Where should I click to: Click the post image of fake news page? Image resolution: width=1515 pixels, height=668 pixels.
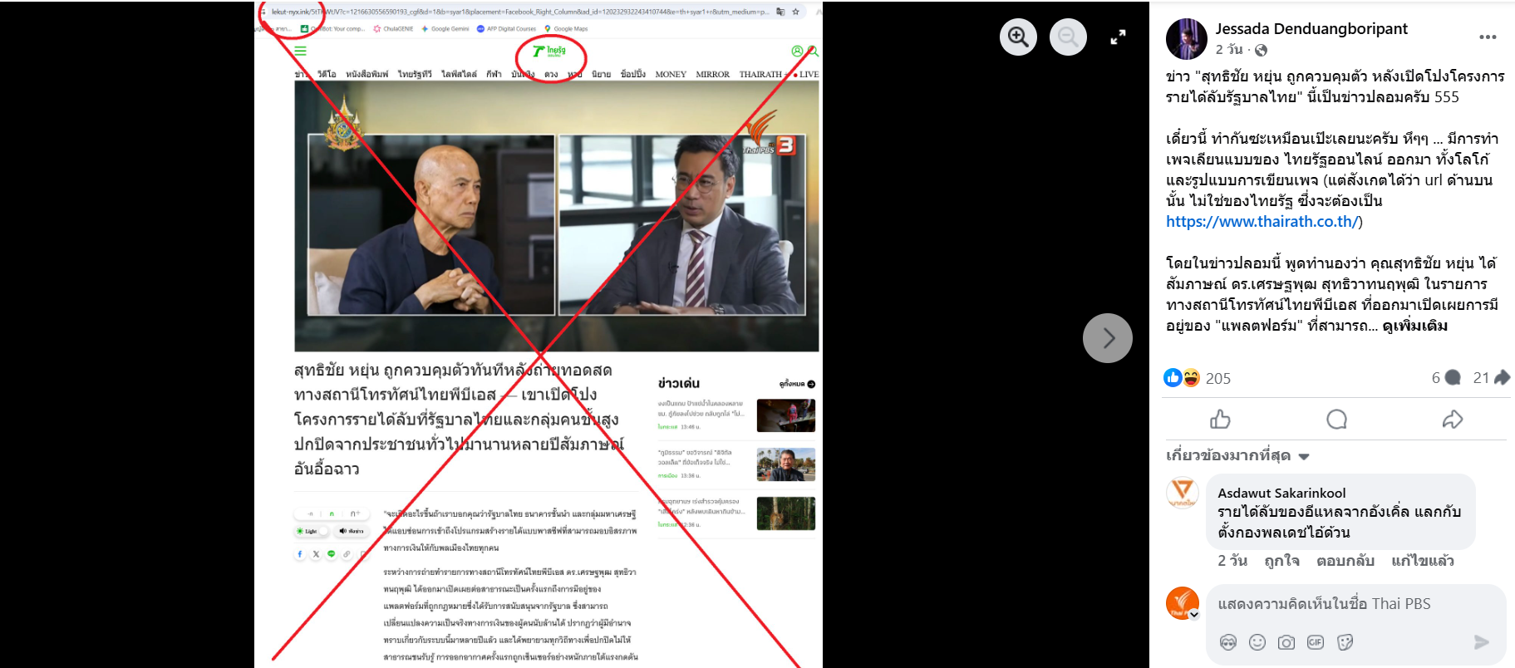[539, 335]
